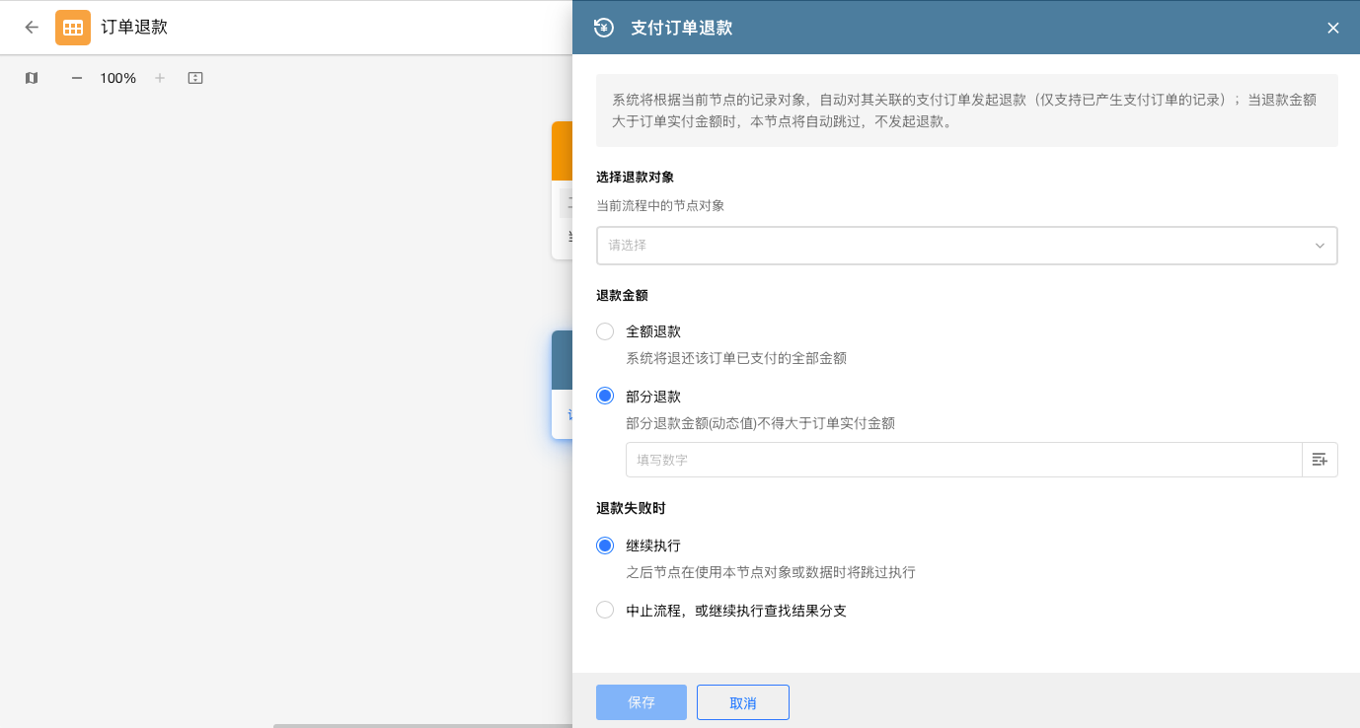The width and height of the screenshot is (1360, 728).
Task: Choose 中止流程 option on refund failure
Action: pos(605,611)
